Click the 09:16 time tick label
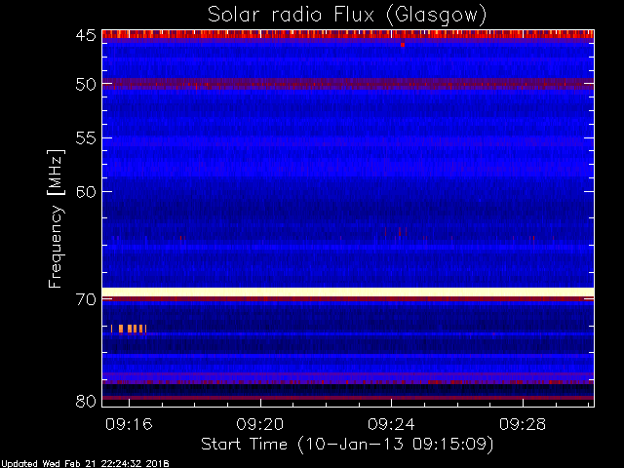The image size is (624, 468). 129,424
